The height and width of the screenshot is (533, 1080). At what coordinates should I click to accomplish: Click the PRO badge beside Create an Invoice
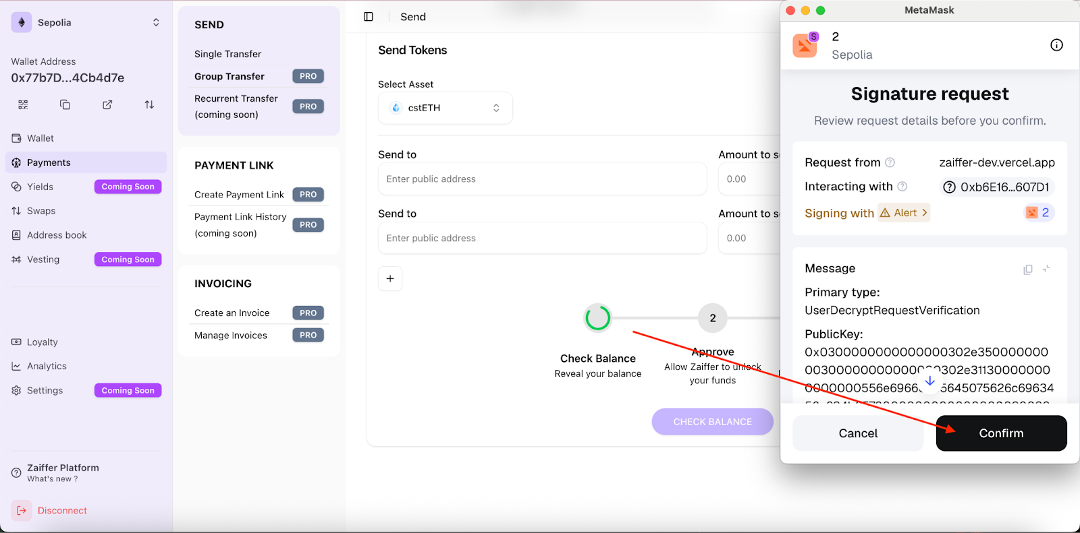pos(308,313)
